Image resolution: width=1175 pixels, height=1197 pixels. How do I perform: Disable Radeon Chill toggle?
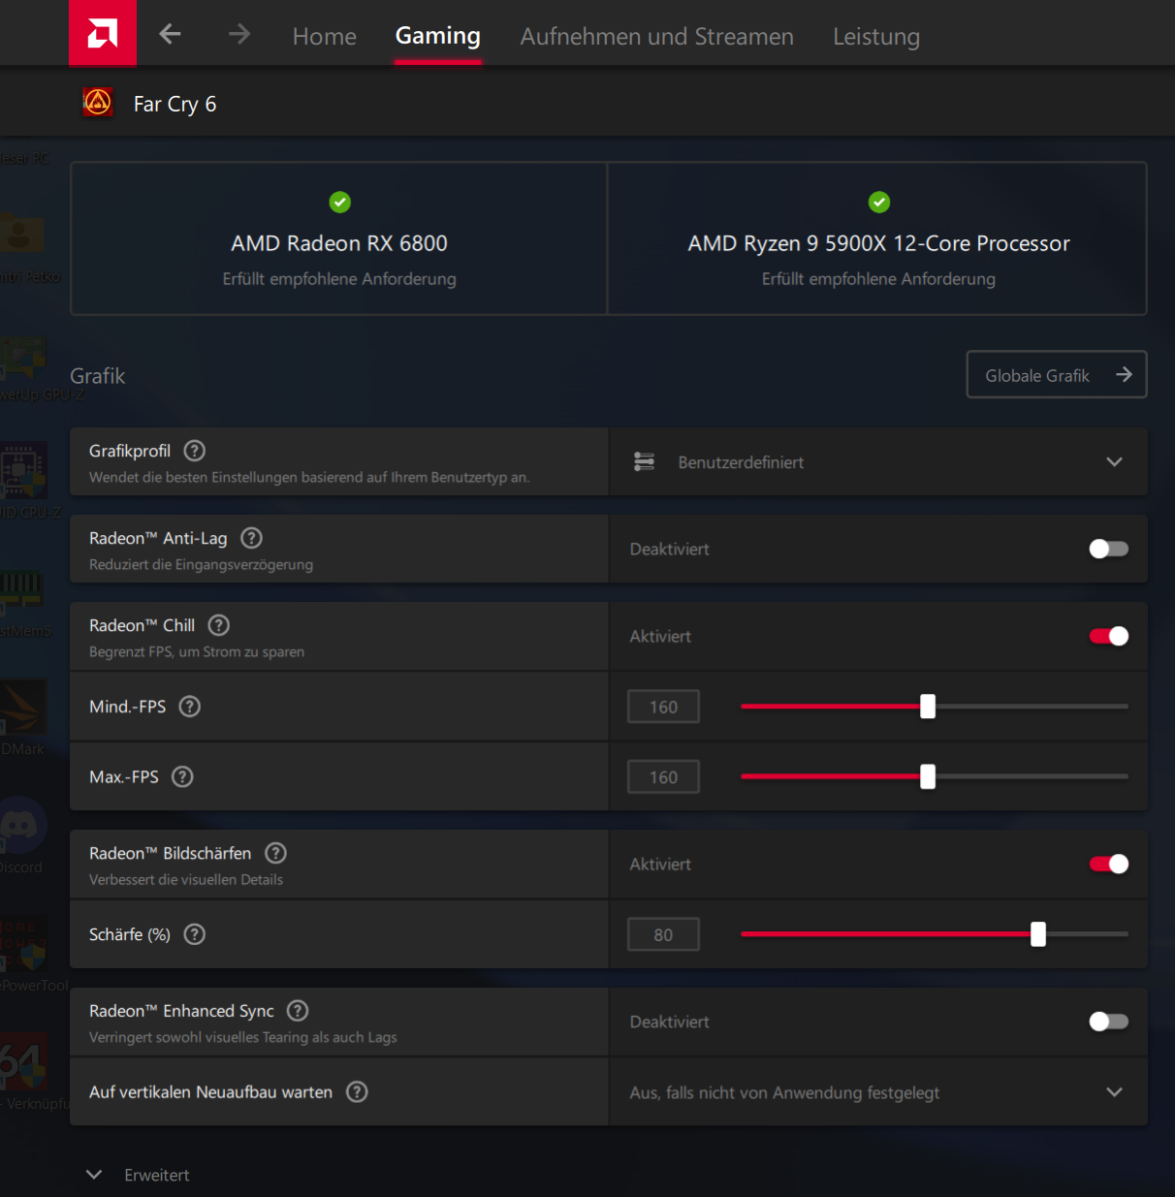tap(1109, 636)
